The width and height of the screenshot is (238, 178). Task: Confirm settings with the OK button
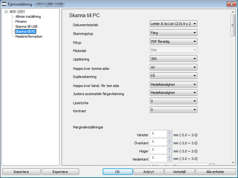pyautogui.click(x=118, y=172)
